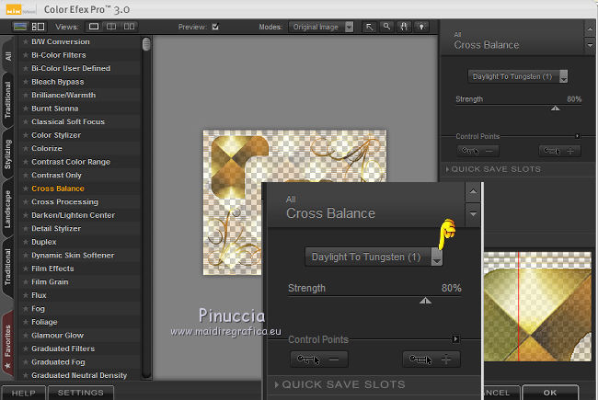Viewport: 598px width, 400px height.
Task: Remove control point in enlarged callout
Action: point(319,360)
